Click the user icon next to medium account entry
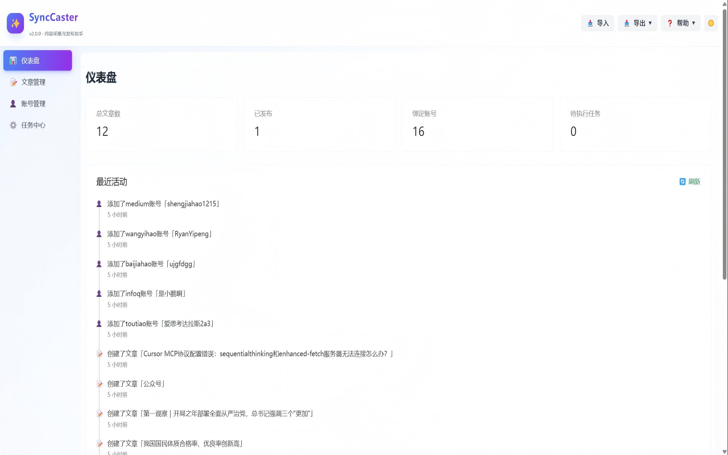This screenshot has height=455, width=728. click(99, 204)
